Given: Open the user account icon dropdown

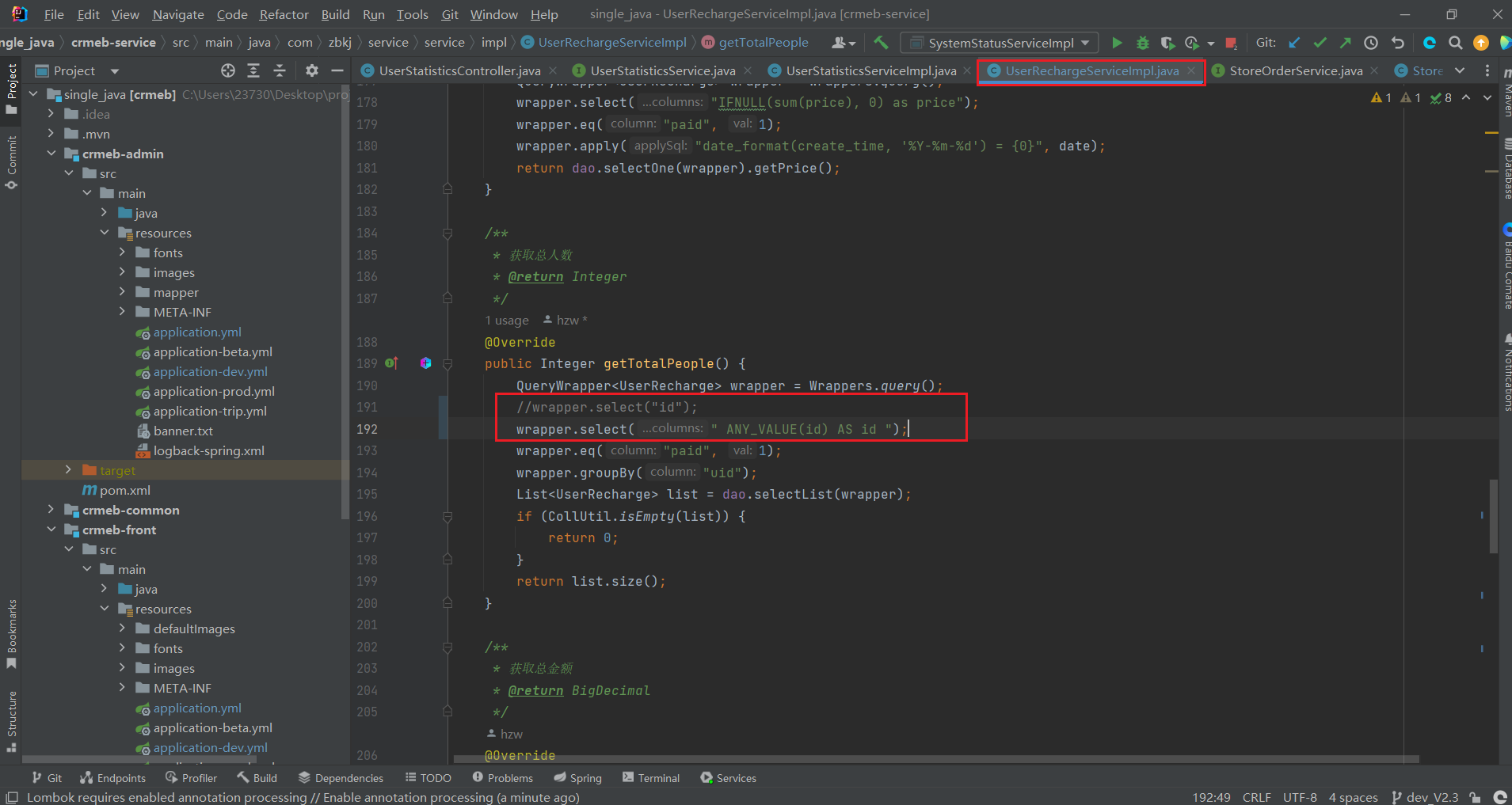Looking at the screenshot, I should pyautogui.click(x=844, y=43).
